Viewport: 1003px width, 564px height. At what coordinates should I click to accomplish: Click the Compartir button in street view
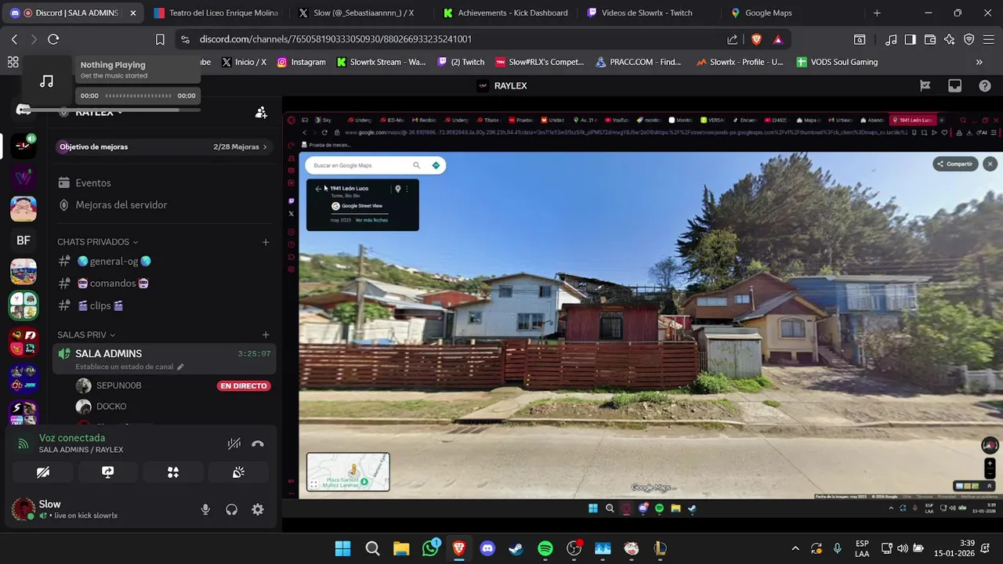click(955, 164)
